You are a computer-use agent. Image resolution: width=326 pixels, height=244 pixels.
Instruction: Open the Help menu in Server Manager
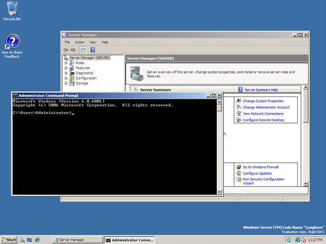click(x=105, y=42)
